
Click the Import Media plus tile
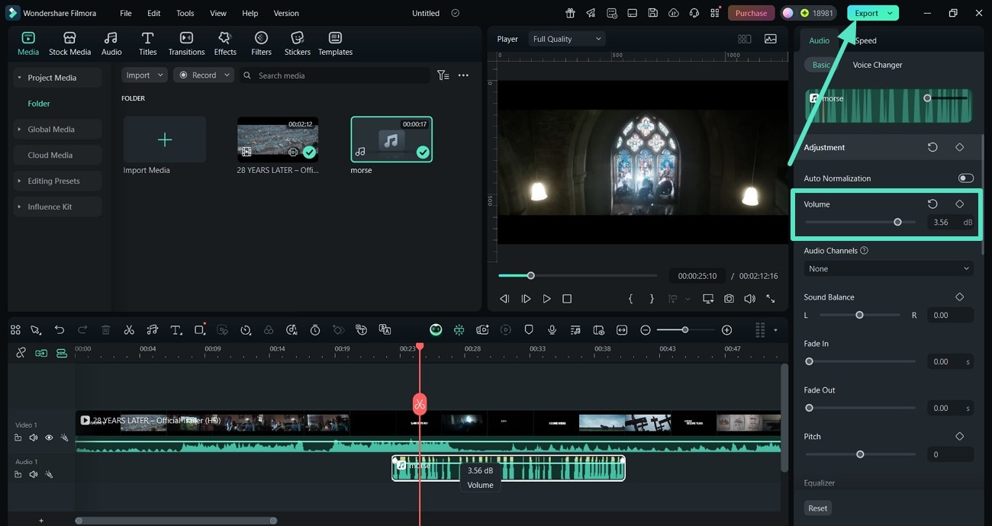[164, 140]
